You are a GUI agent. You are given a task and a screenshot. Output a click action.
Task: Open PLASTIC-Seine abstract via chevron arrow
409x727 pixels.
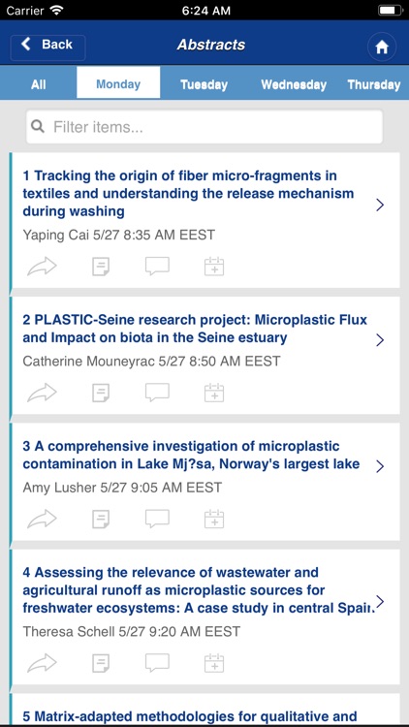(380, 340)
